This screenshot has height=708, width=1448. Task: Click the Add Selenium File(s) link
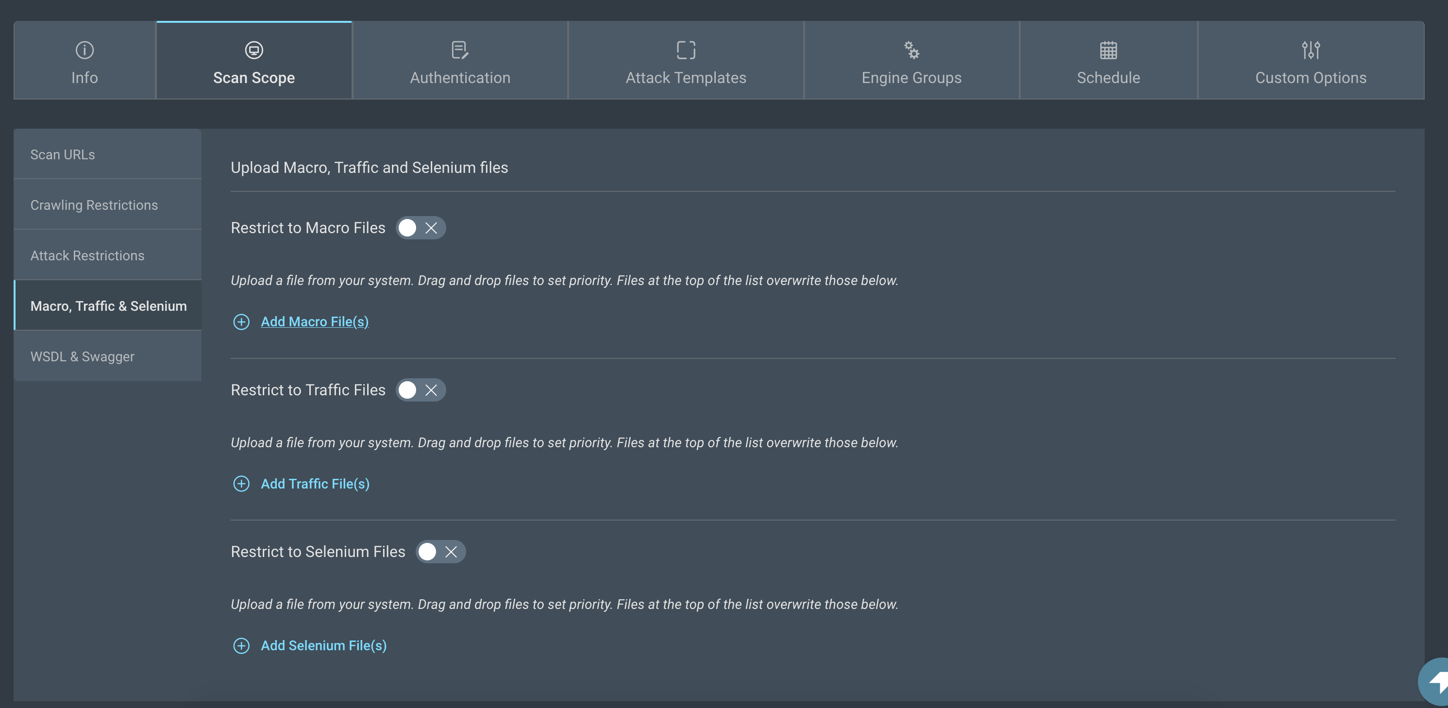click(x=323, y=645)
